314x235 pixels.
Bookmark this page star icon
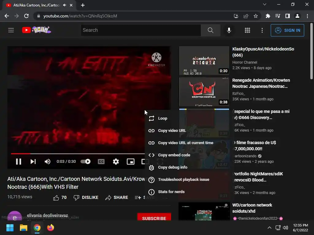click(x=255, y=16)
